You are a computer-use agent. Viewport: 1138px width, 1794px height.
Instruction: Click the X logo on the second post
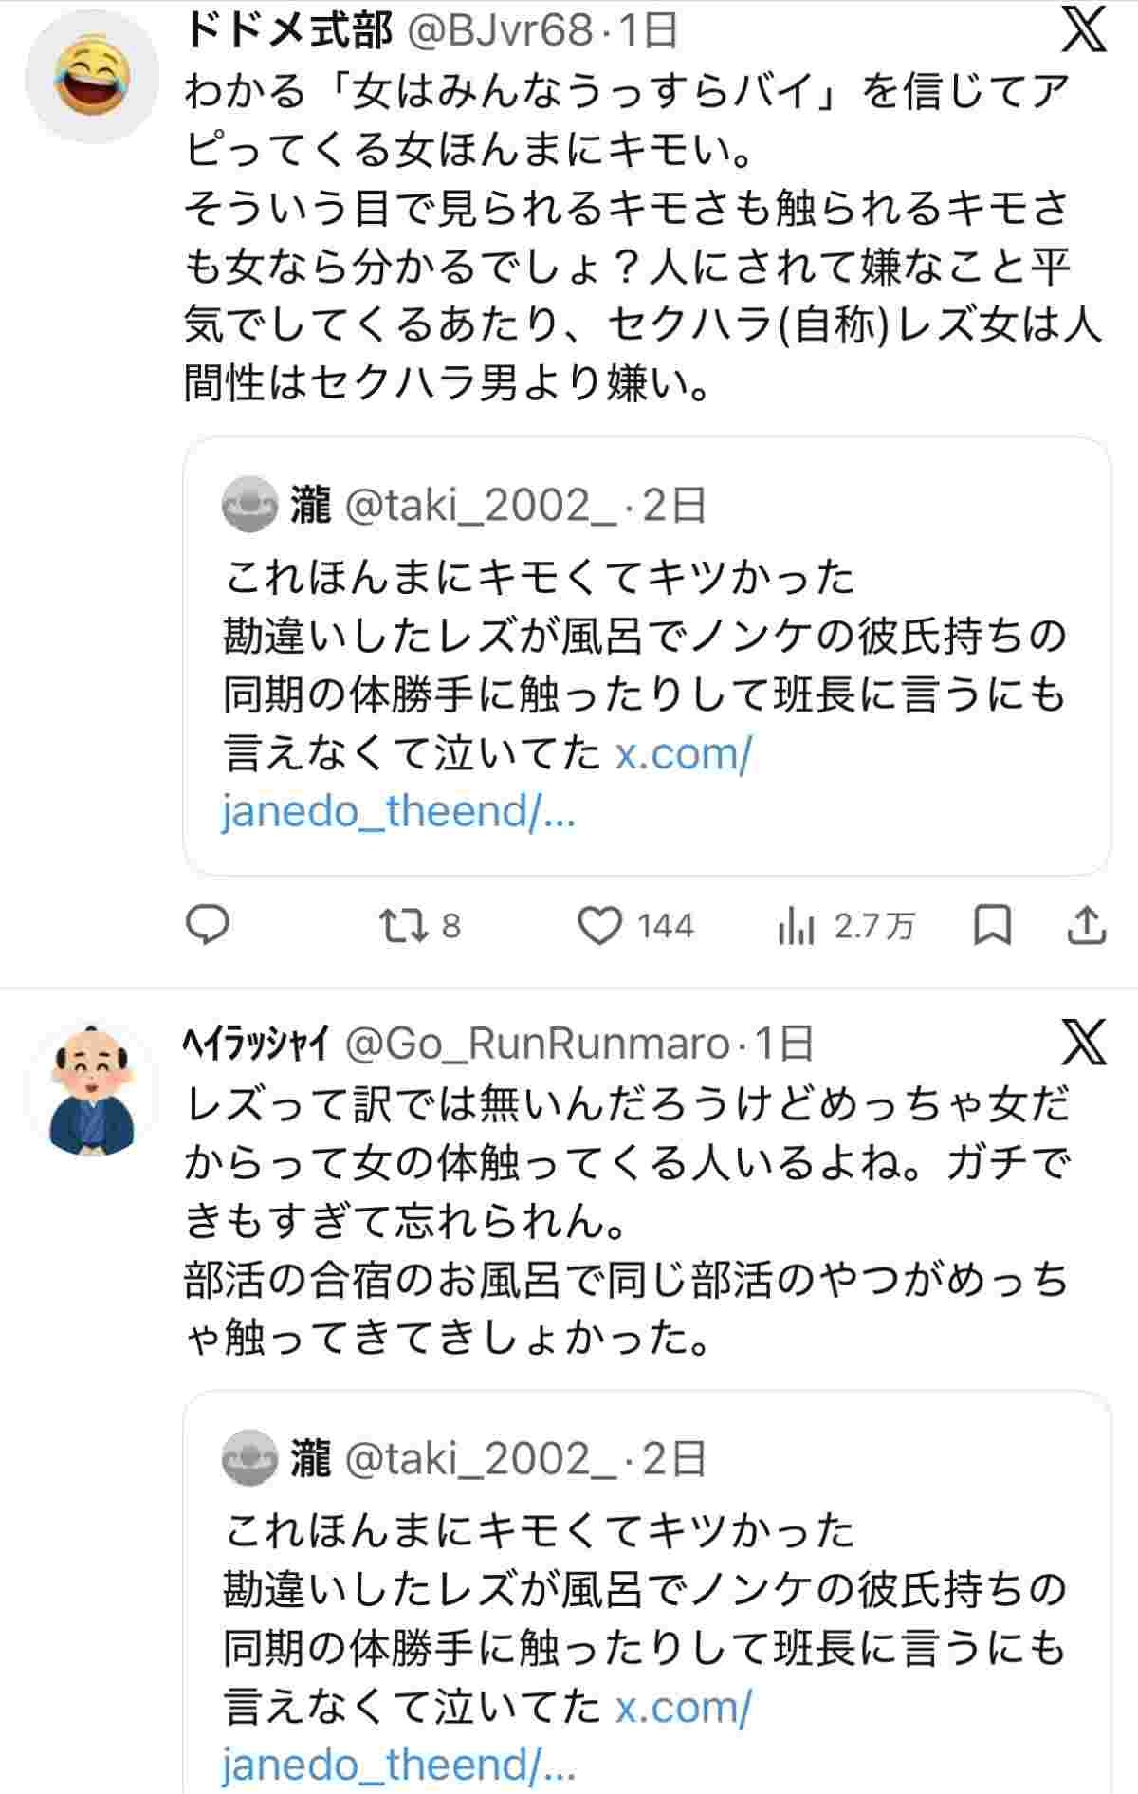click(1084, 1043)
